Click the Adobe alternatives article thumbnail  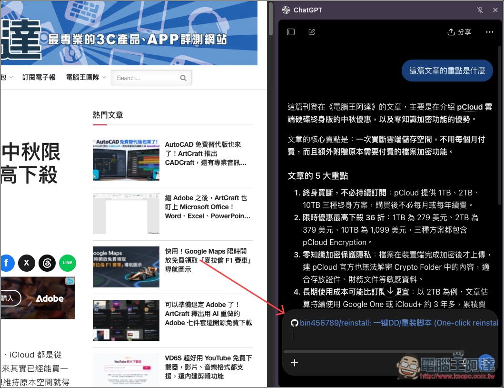tap(126, 320)
